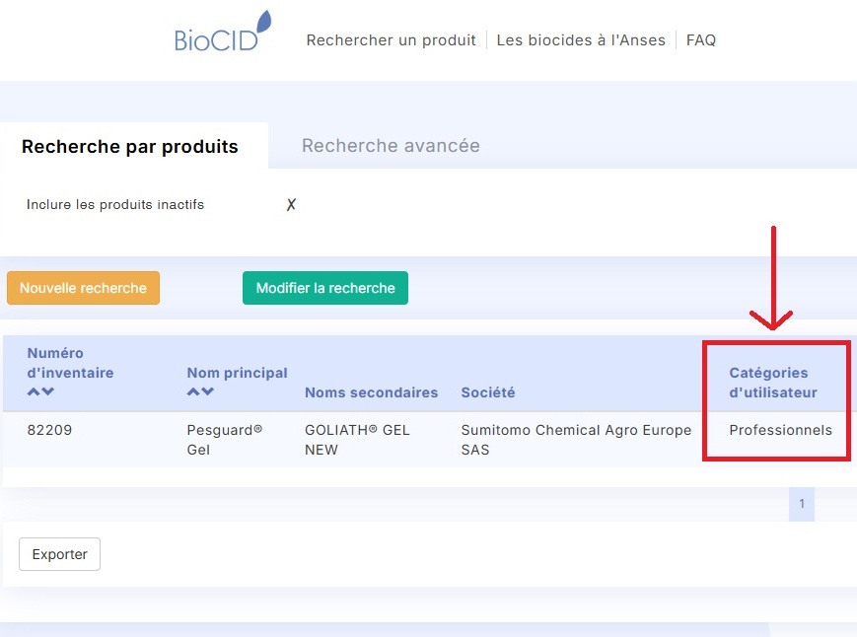Toggle "Inclure les produits inactifs" option
This screenshot has width=857, height=637.
291,204
